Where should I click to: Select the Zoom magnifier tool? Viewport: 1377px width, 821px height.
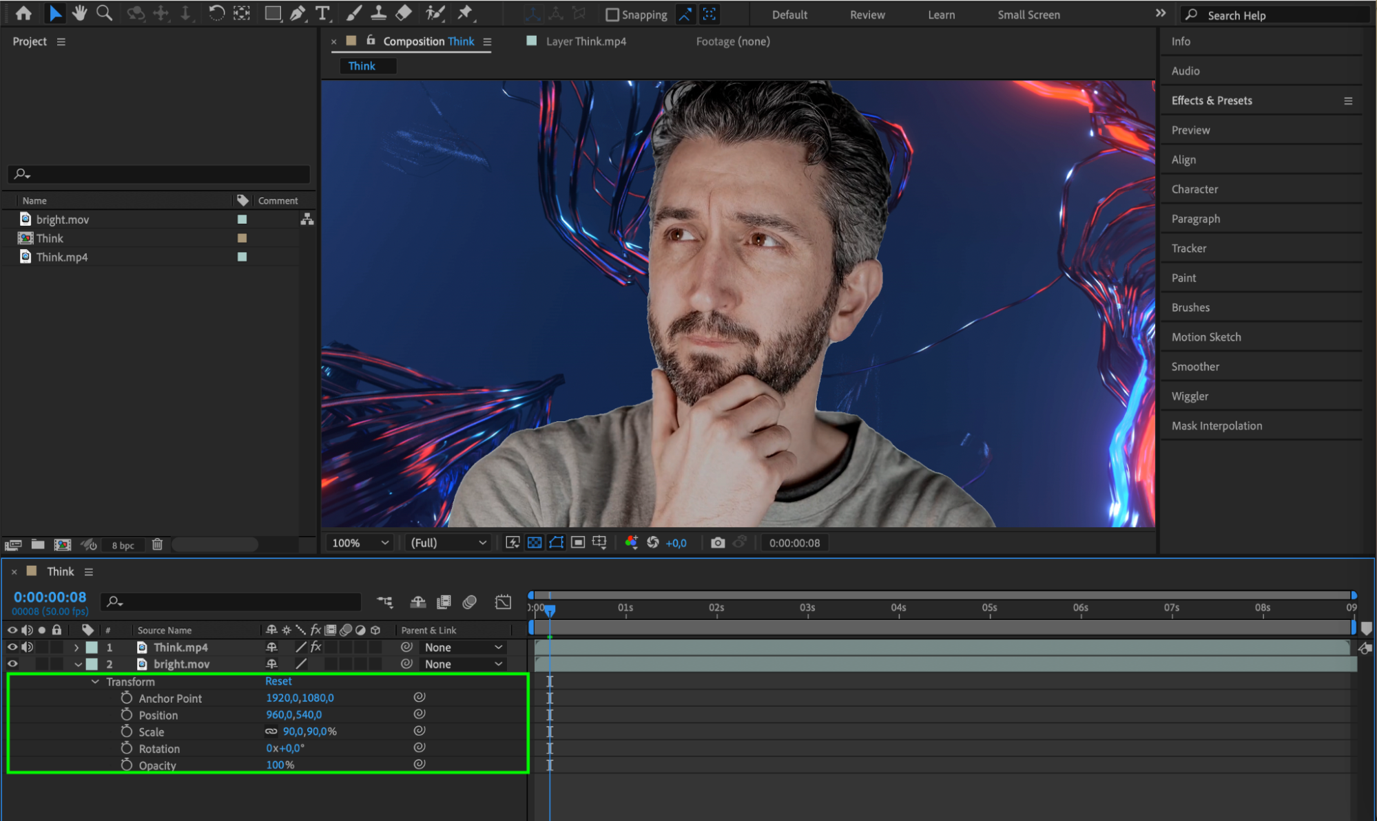(x=104, y=13)
